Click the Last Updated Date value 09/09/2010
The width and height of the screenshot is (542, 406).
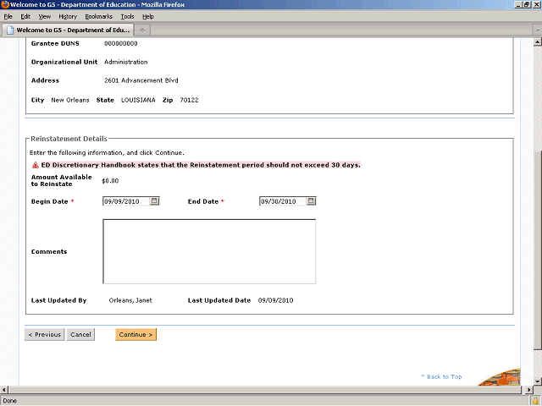coord(275,300)
